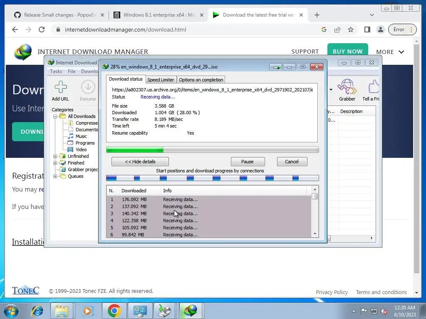Show hidden system tray icons arrow
426x319 pixels.
tap(354, 311)
